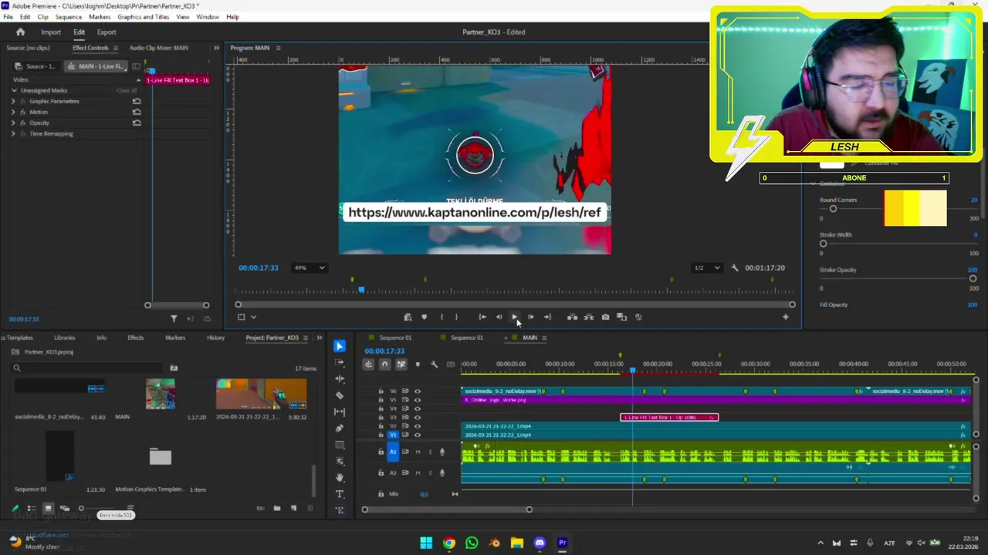Toggle Insert and overwrite sequences as nests

tap(368, 365)
